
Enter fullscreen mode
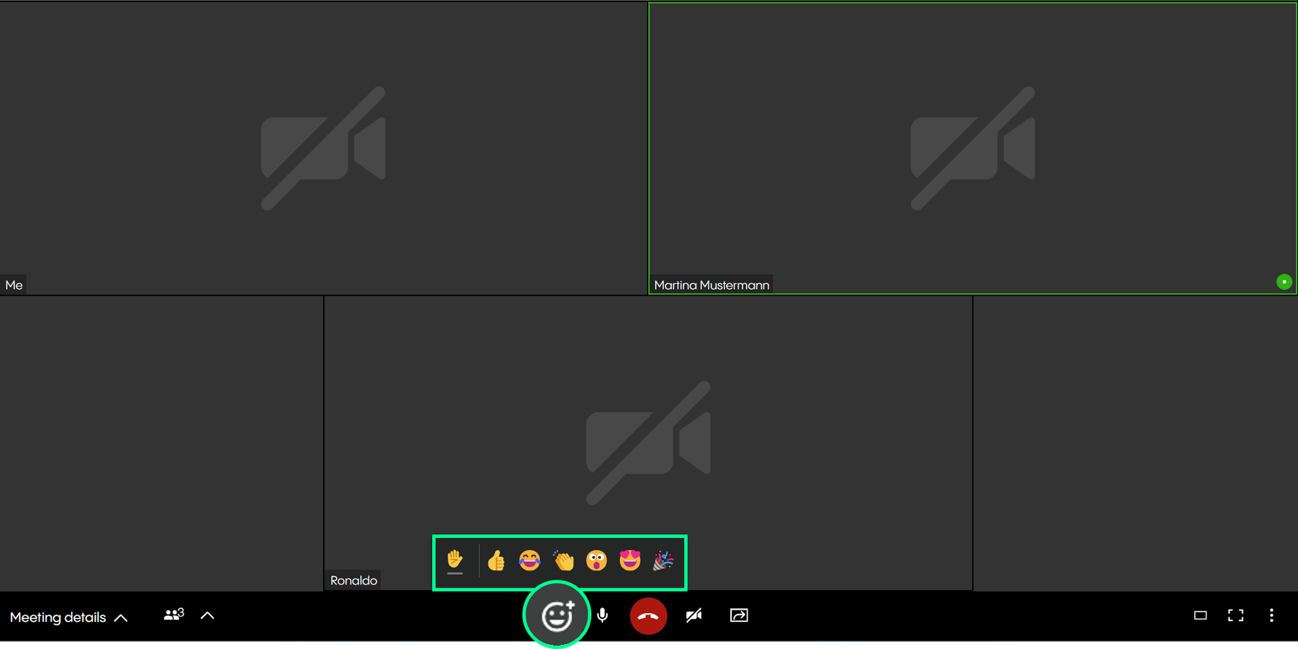tap(1236, 615)
